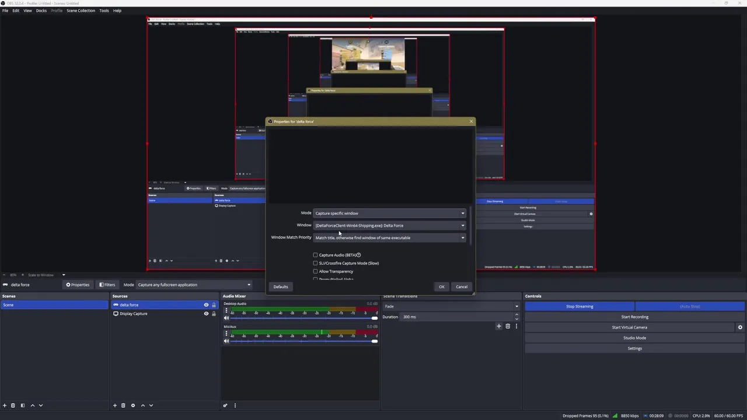Check Allow Transparency option
Image resolution: width=747 pixels, height=420 pixels.
pos(316,271)
